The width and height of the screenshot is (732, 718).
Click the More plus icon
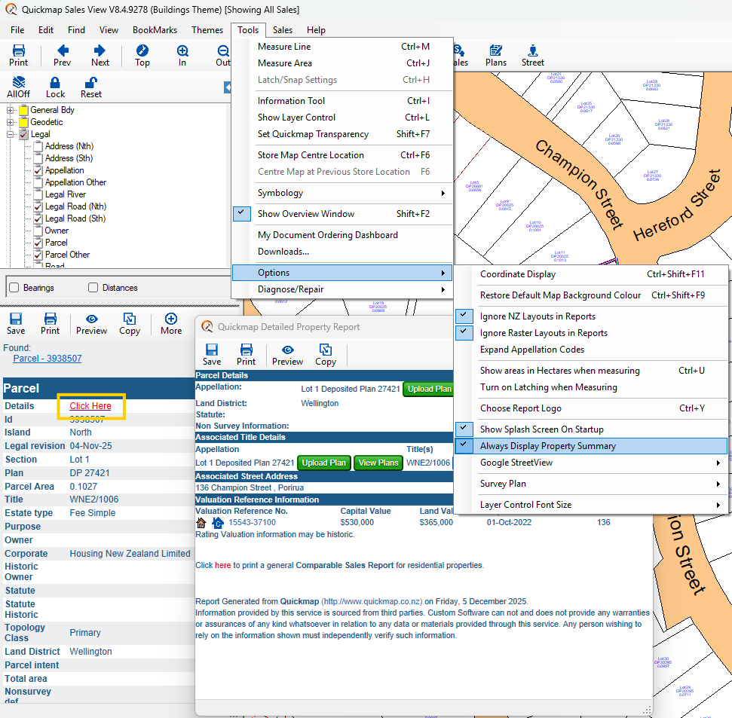pyautogui.click(x=171, y=319)
